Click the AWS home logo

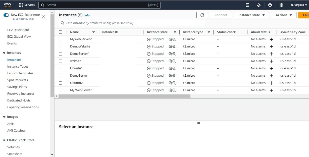tap(7, 5)
